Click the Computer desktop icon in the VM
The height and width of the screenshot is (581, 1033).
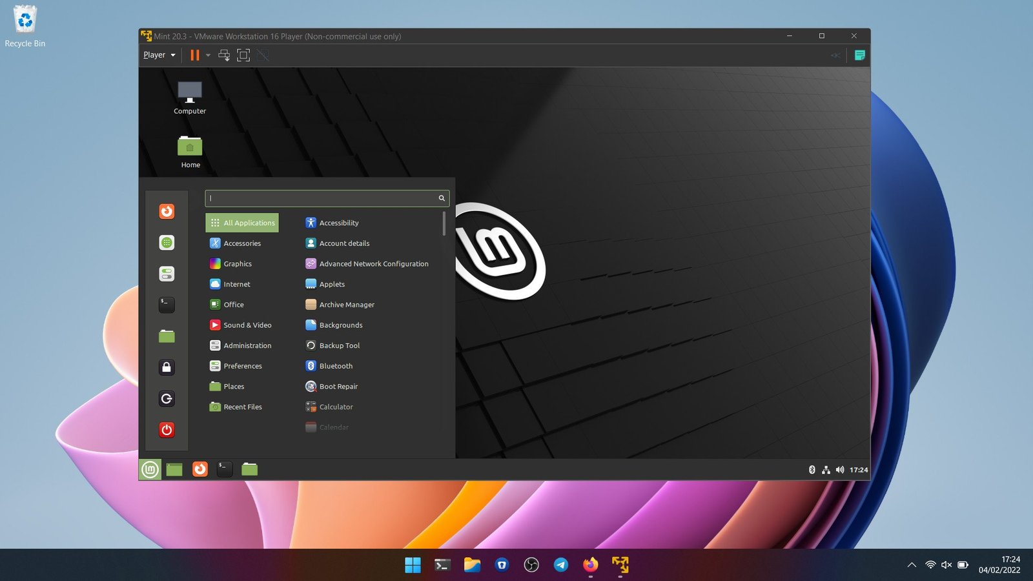point(190,98)
